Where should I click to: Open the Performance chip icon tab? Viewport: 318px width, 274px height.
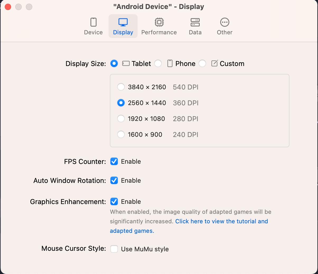point(159,22)
